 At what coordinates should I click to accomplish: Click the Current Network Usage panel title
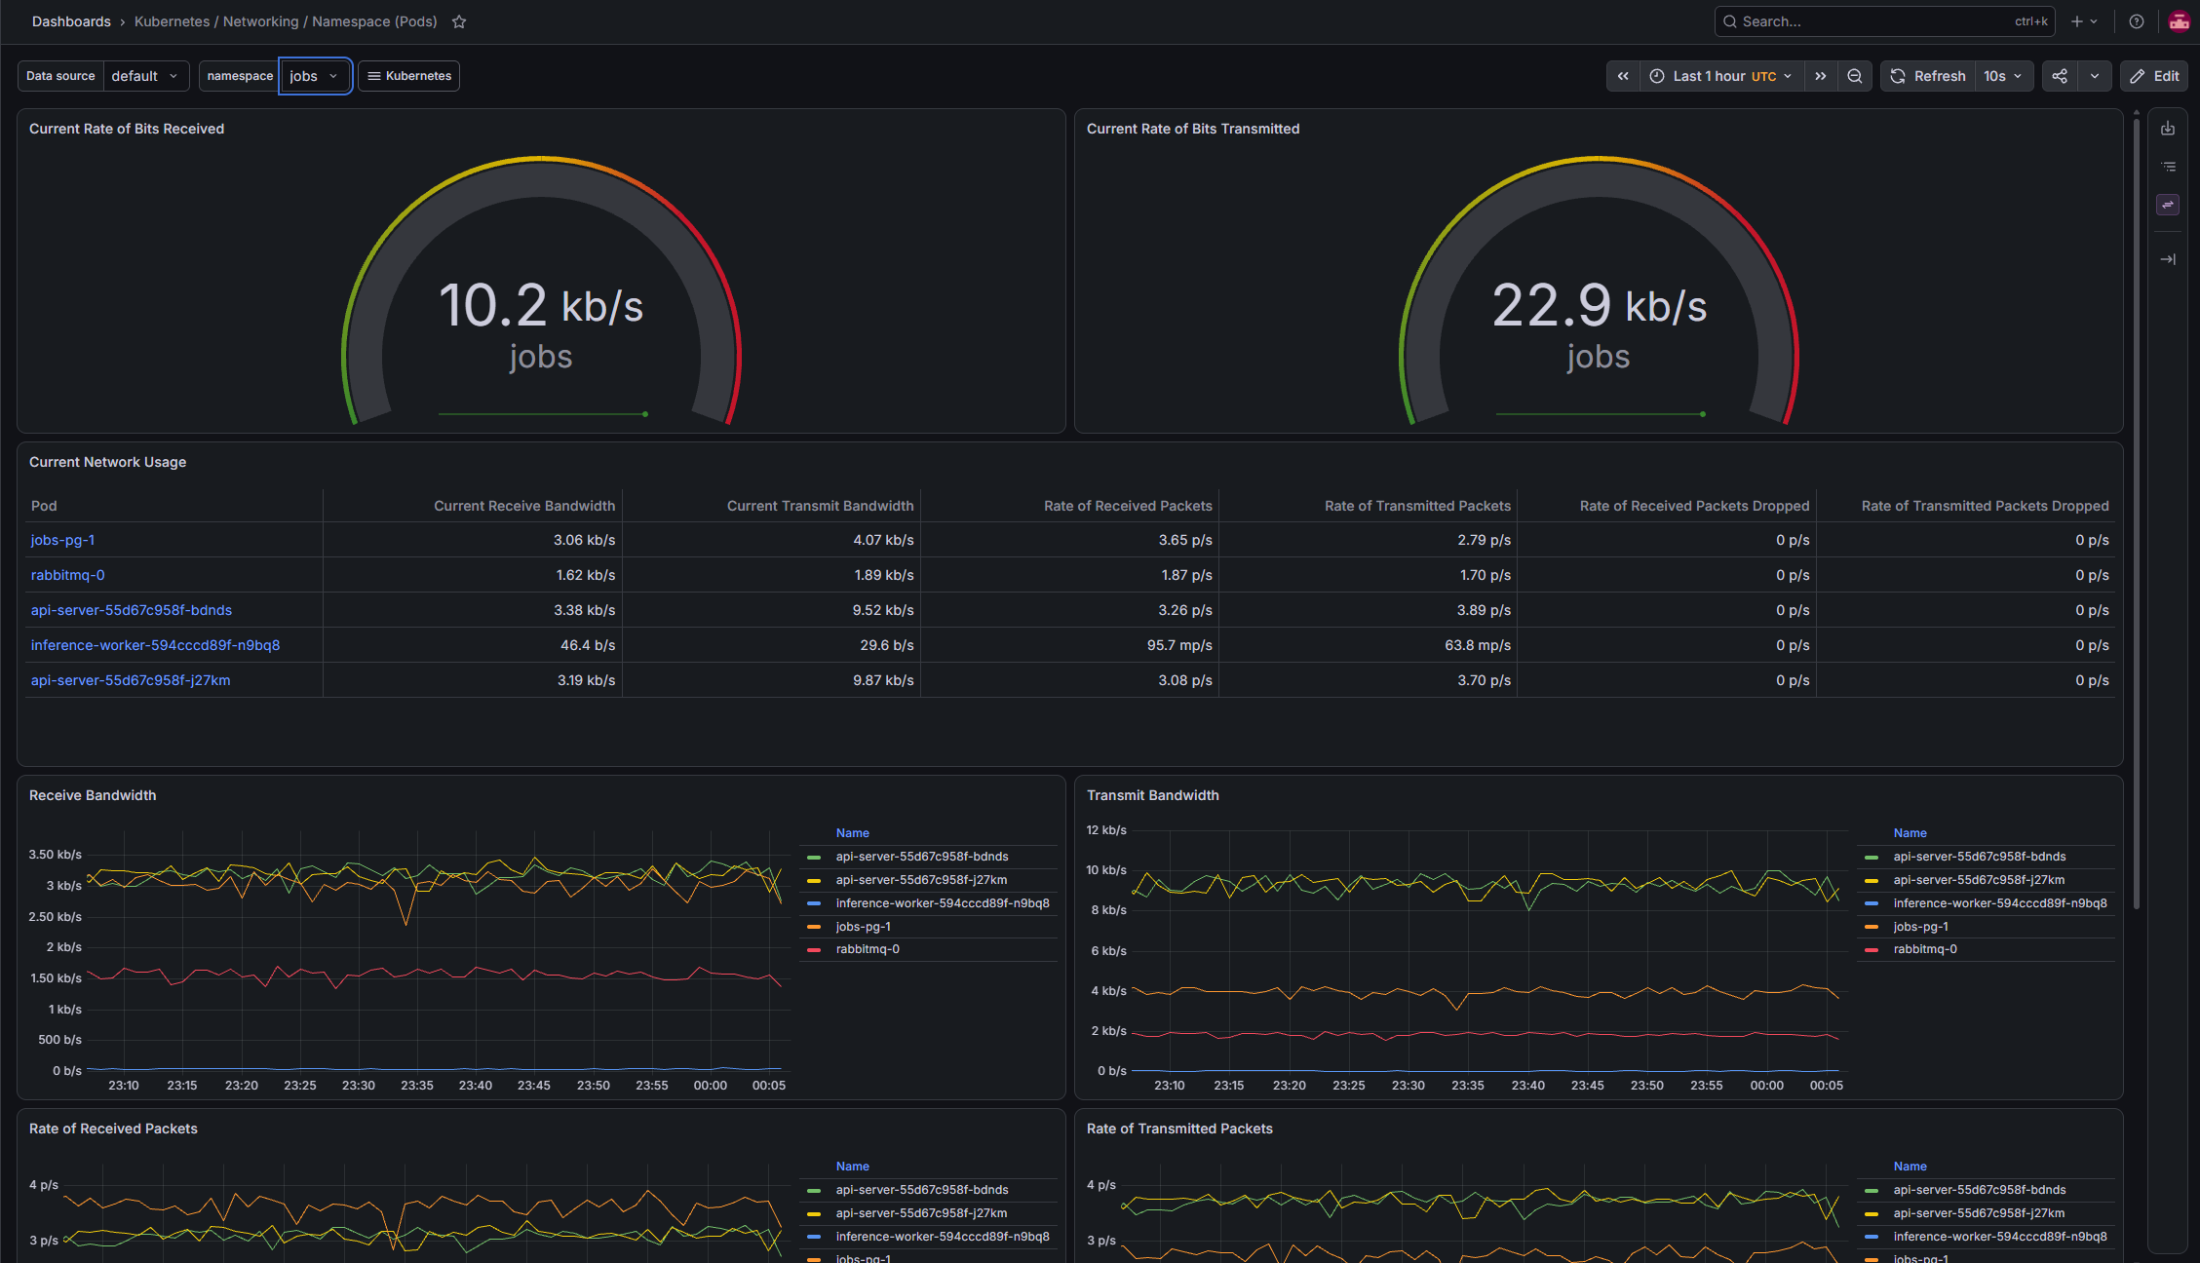tap(107, 462)
